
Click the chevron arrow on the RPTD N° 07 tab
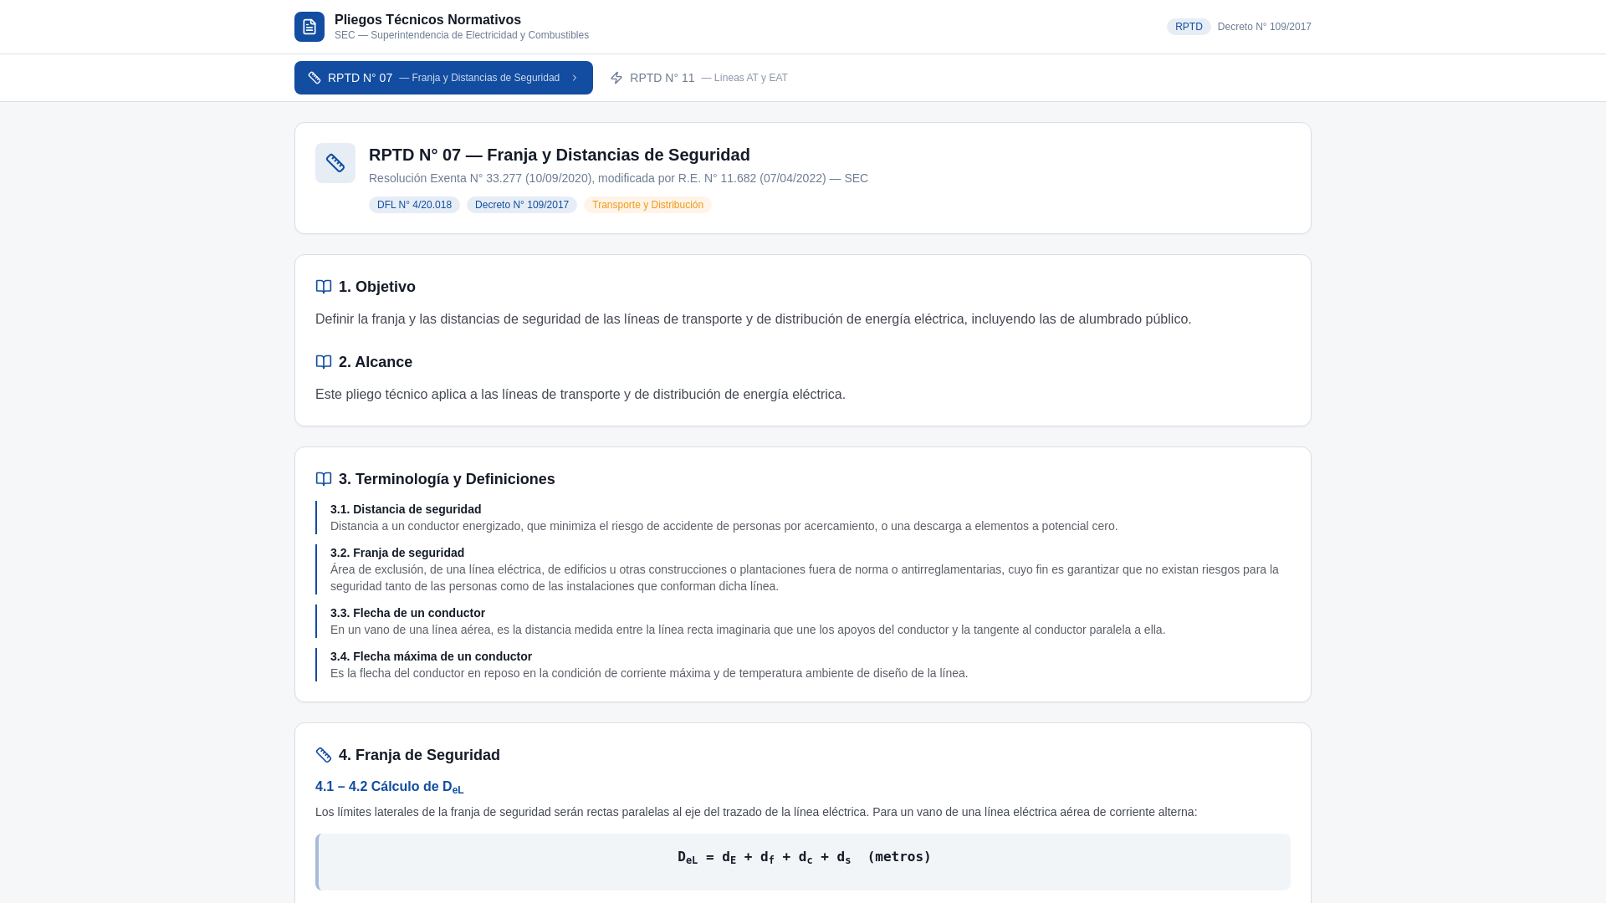tap(575, 78)
